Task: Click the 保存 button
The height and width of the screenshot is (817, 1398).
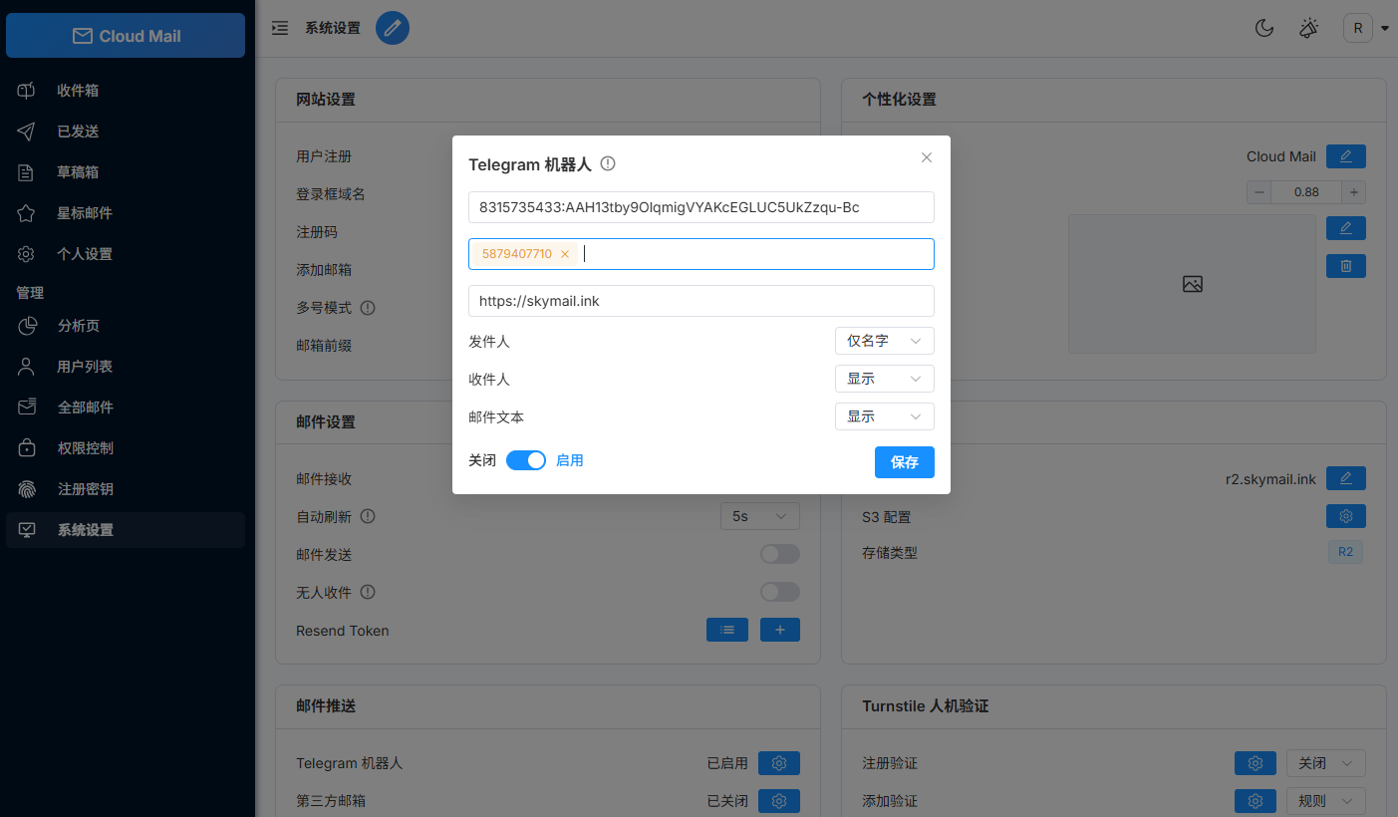Action: [904, 462]
